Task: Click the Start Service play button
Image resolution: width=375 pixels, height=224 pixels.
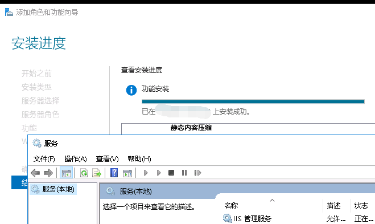Action: pyautogui.click(x=146, y=173)
